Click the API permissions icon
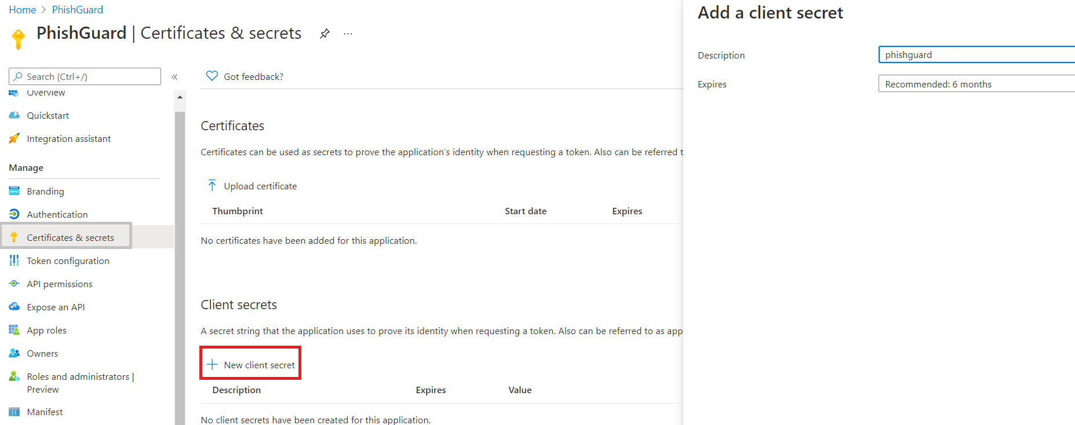Screen dimensions: 1075x425 click(x=14, y=284)
